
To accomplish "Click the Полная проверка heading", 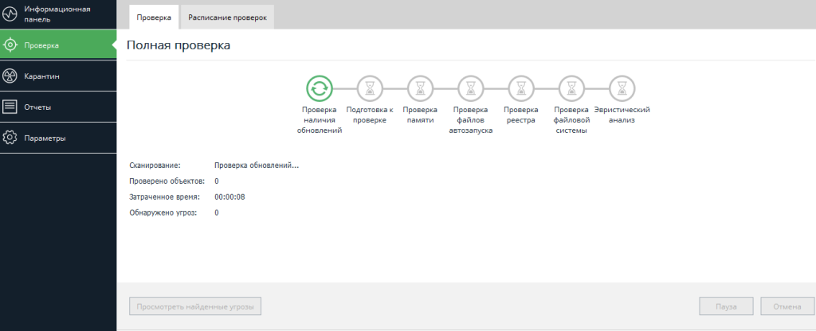I will [x=179, y=46].
